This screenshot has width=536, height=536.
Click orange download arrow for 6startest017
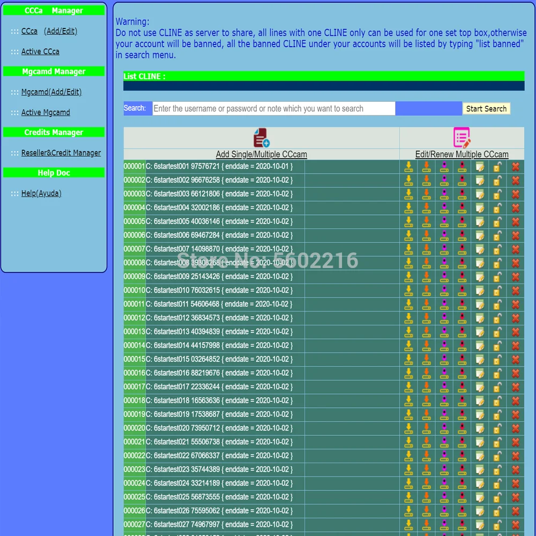[x=426, y=386]
